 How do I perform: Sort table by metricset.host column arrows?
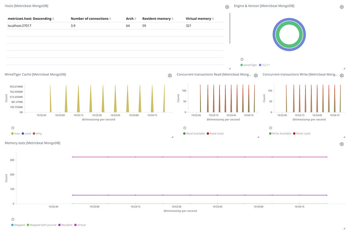pyautogui.click(x=53, y=19)
